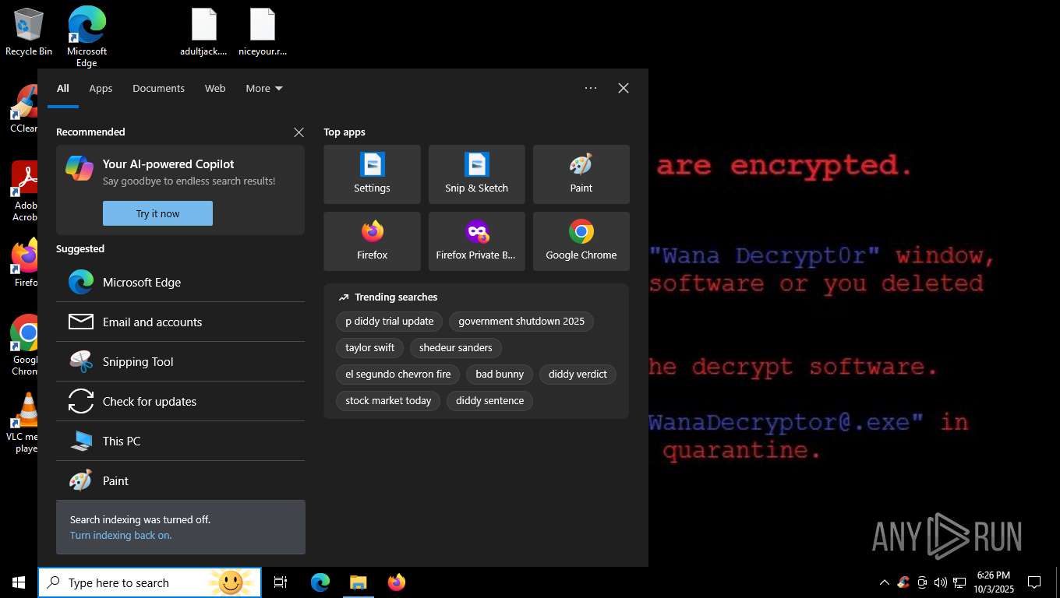Select the adultjack file on desktop

click(203, 32)
